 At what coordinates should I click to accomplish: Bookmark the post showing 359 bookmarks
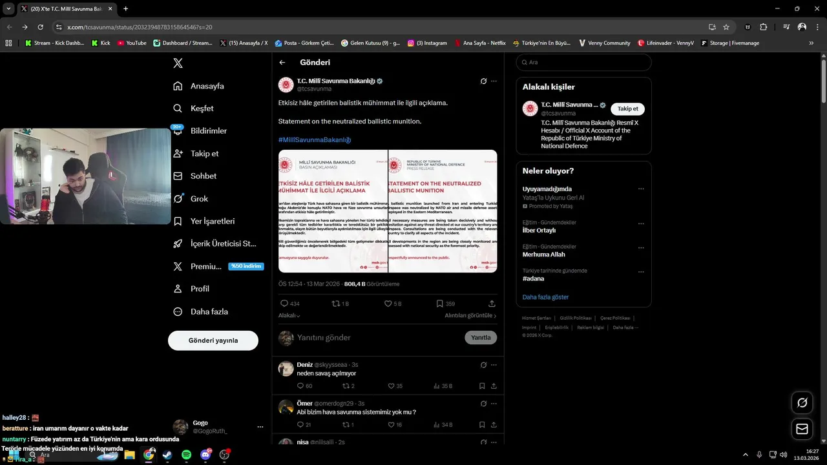click(x=439, y=304)
